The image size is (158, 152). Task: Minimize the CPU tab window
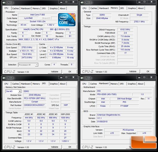coord(61,2)
